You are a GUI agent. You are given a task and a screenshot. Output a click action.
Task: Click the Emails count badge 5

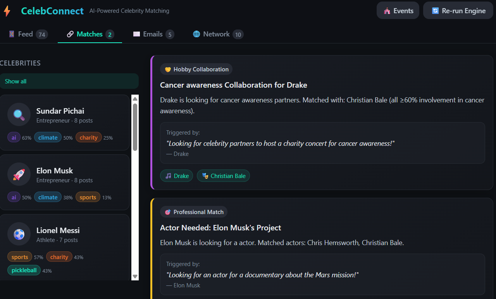pos(170,35)
